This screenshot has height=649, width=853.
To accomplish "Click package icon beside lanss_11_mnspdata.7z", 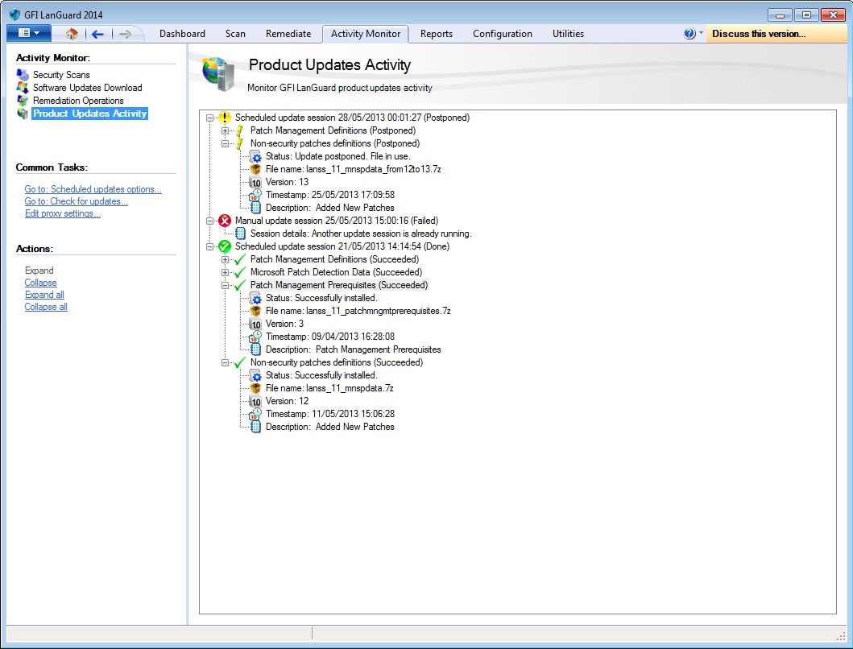I will click(255, 388).
